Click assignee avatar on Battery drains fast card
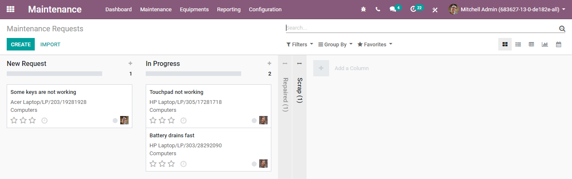Screen dimensions: 572x179 [x=263, y=164]
